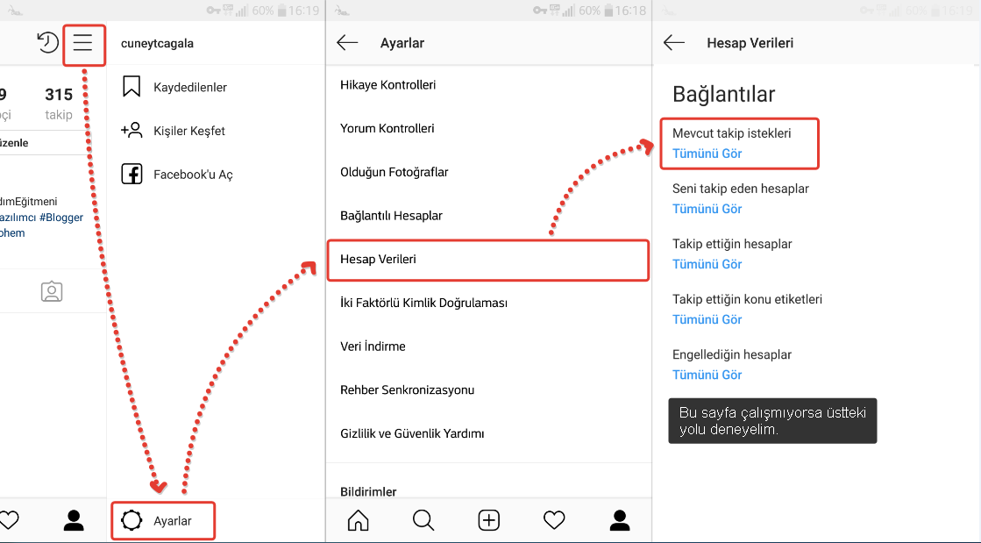Tap the new post plus icon
The height and width of the screenshot is (543, 981).
(x=488, y=520)
